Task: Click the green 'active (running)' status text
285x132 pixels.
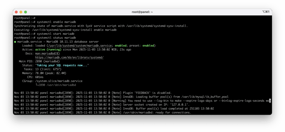Action: point(47,49)
